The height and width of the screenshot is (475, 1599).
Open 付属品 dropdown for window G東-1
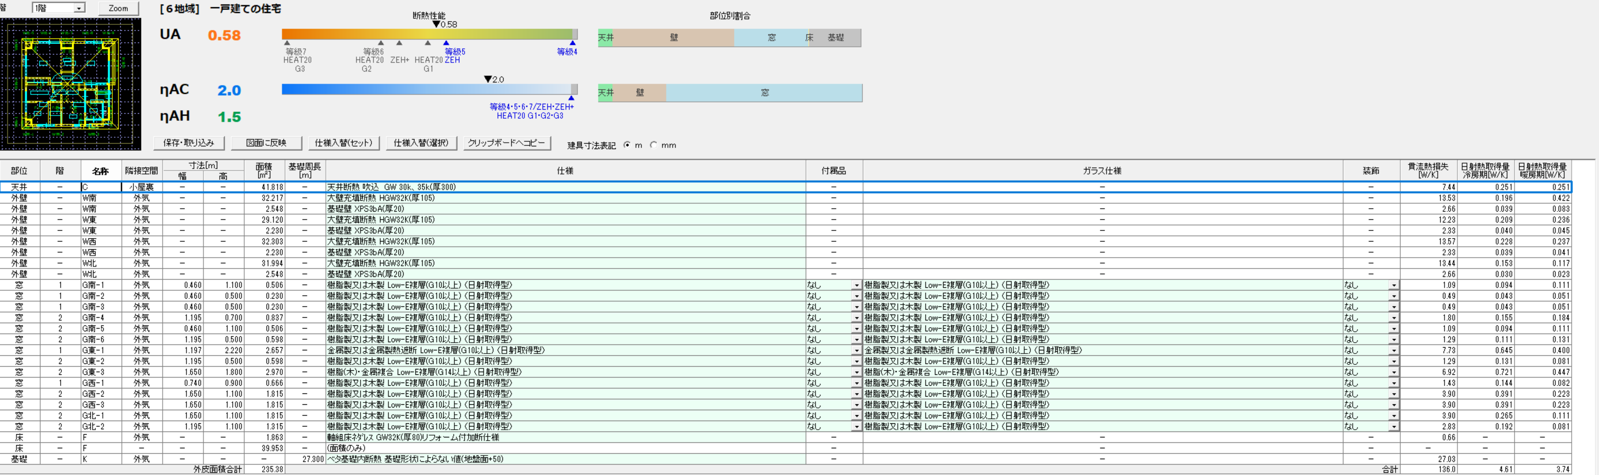point(856,351)
